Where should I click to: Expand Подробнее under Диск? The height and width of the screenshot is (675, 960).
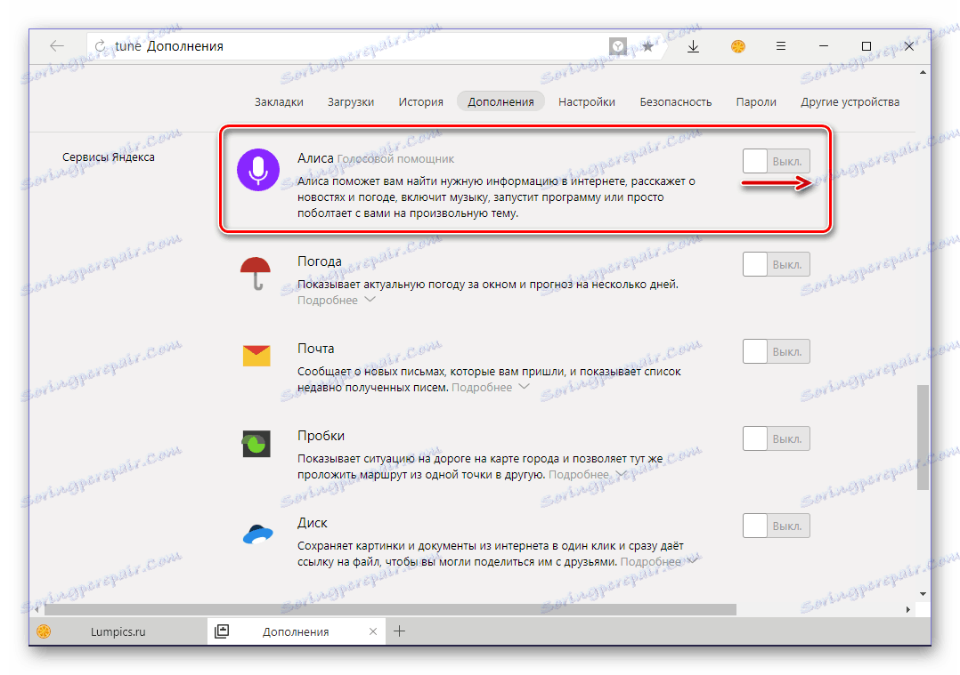coord(659,562)
